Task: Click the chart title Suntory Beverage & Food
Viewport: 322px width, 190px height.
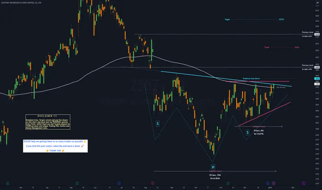Action: tap(21, 3)
